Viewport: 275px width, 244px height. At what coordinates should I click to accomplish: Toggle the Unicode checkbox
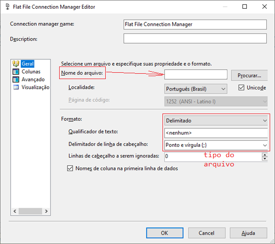click(242, 87)
